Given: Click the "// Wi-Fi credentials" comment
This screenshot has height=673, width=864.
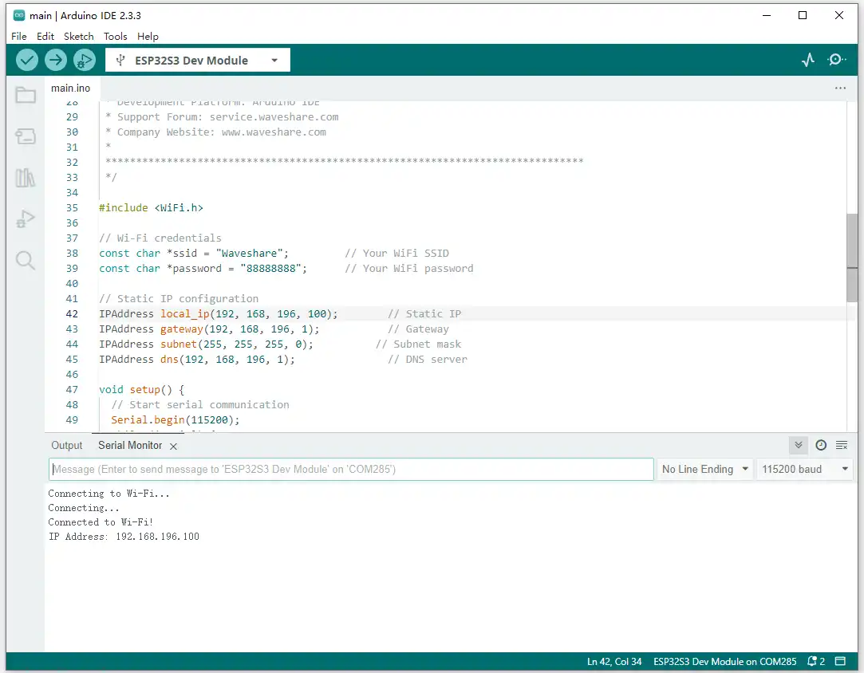Looking at the screenshot, I should (x=160, y=238).
